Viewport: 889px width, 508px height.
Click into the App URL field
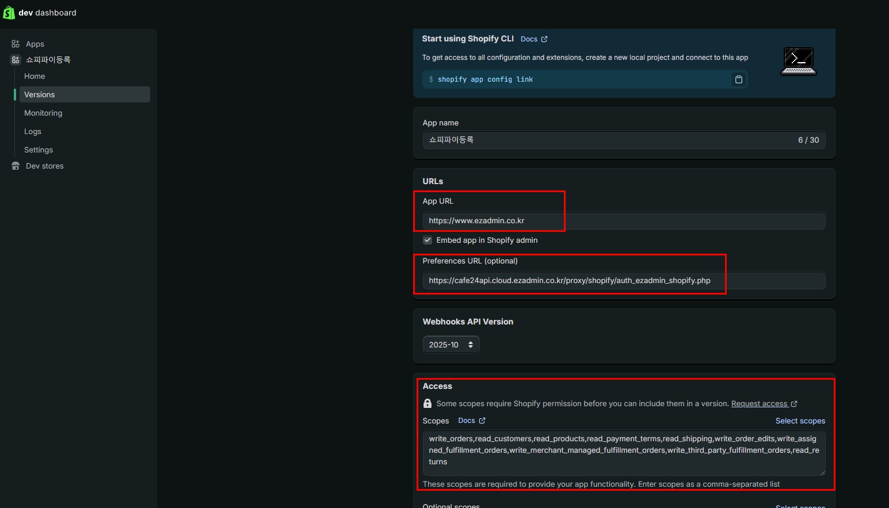tap(624, 220)
